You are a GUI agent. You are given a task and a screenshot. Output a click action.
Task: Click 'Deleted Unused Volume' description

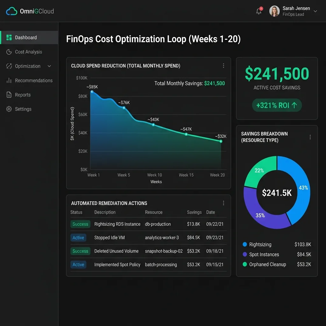pyautogui.click(x=117, y=251)
